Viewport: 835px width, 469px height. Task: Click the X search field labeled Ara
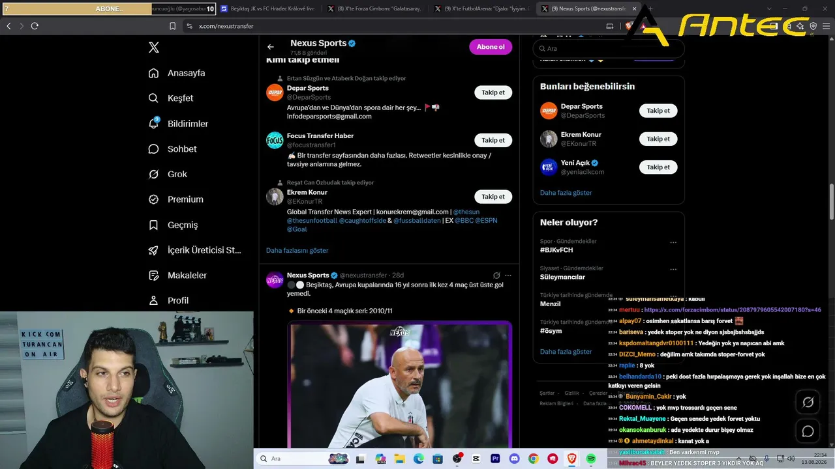(609, 49)
